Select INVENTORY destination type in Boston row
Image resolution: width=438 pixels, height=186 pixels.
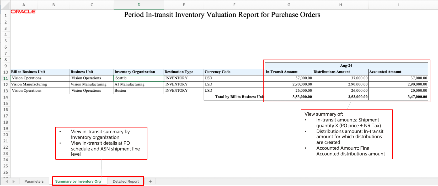click(x=184, y=91)
